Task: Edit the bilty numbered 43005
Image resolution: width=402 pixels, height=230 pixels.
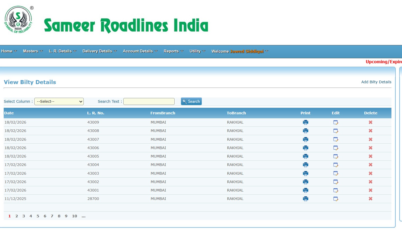Action: (336, 156)
